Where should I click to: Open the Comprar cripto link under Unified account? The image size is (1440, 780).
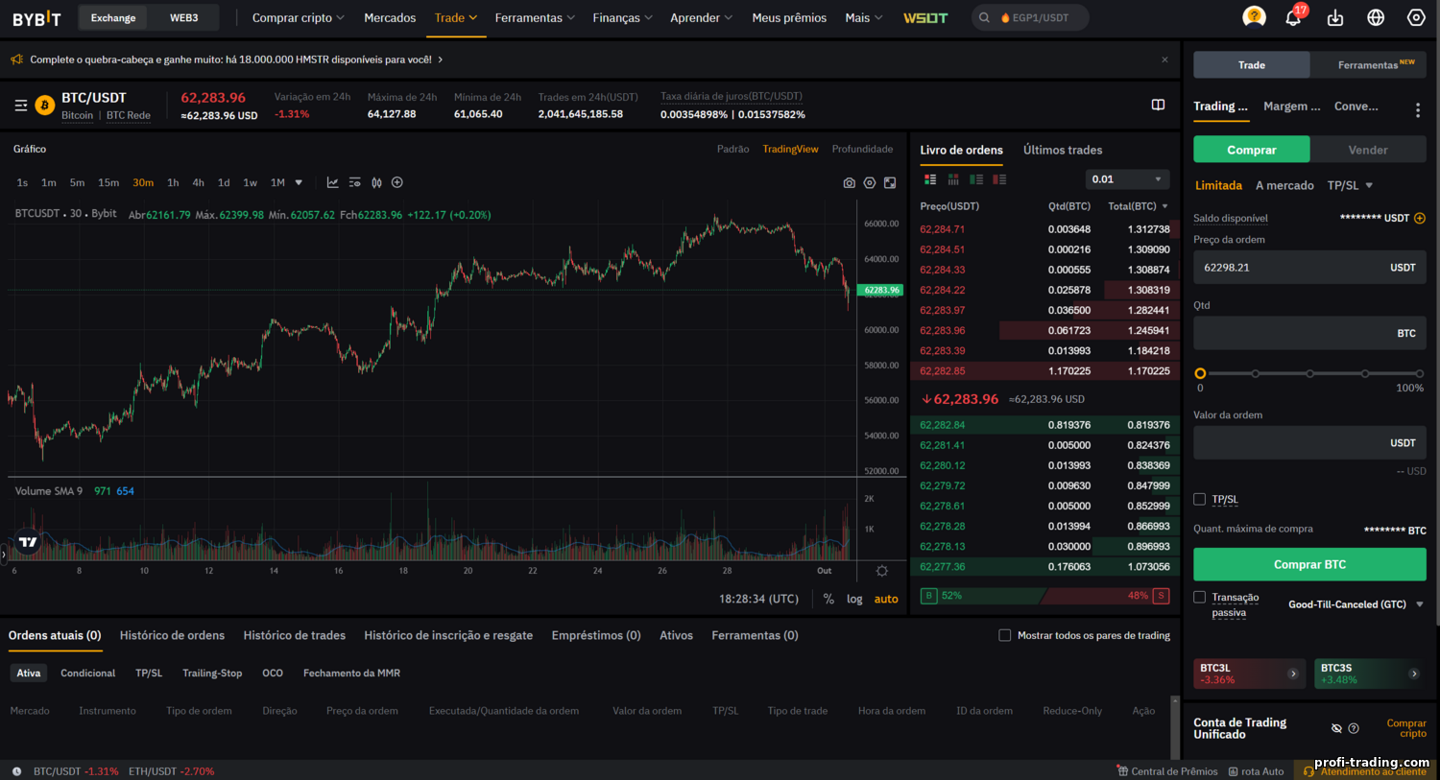tap(1406, 728)
